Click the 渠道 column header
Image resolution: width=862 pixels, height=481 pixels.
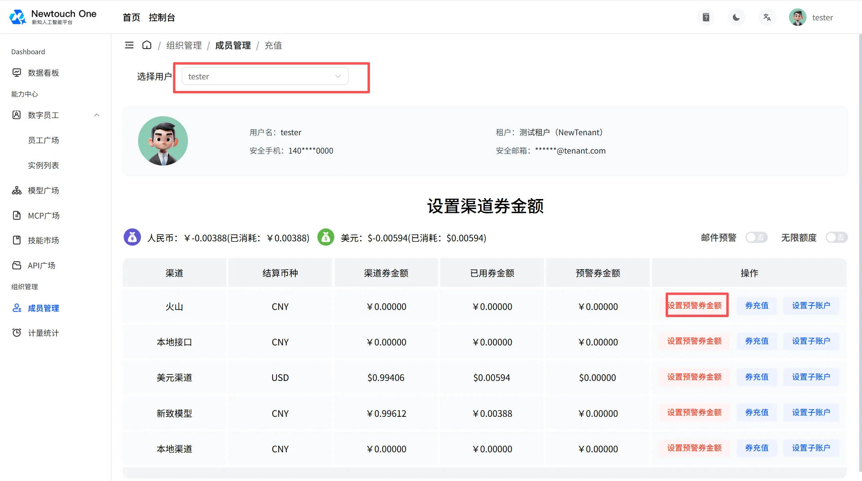tap(174, 273)
